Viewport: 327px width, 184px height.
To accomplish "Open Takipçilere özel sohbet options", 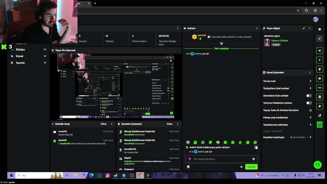I will 287,88.
